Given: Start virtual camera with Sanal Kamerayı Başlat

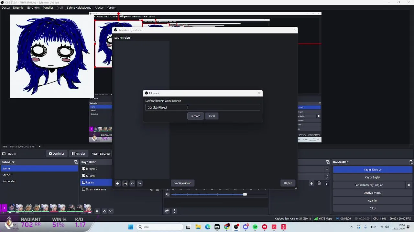Looking at the screenshot, I should (369, 185).
